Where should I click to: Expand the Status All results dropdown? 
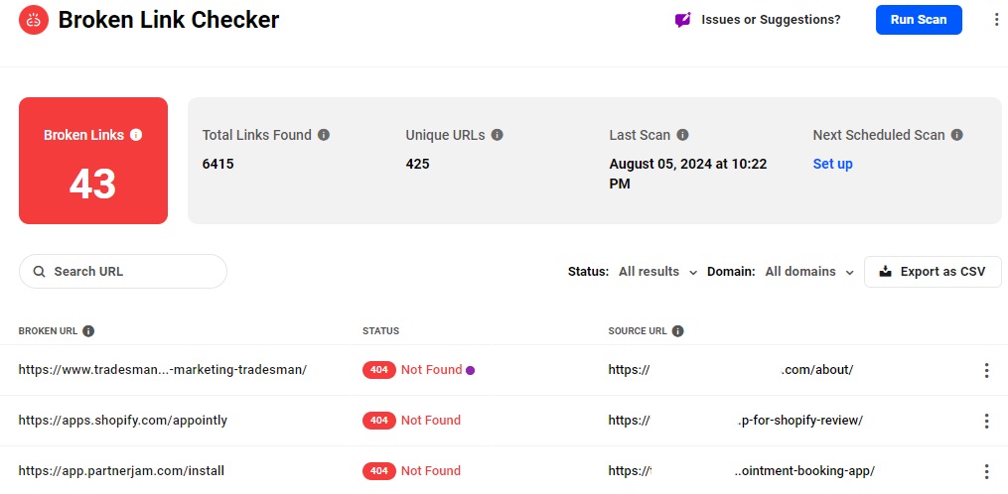point(657,272)
